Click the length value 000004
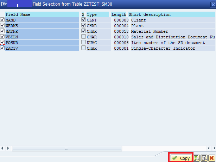 pos(121,26)
